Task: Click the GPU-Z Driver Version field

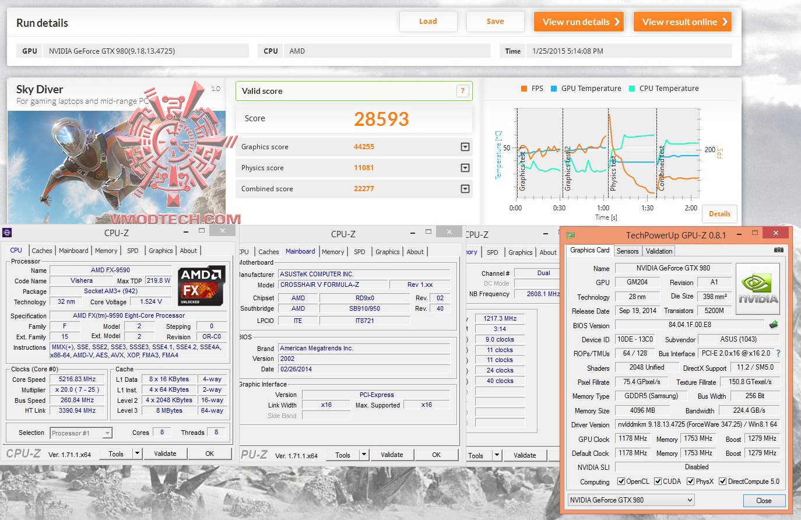Action: (697, 424)
